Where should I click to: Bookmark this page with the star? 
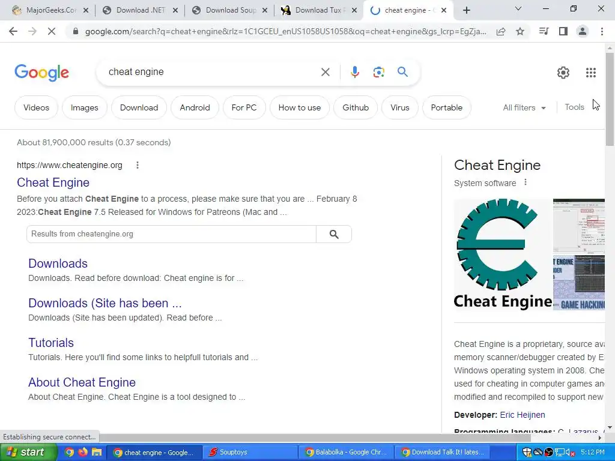coord(520,31)
